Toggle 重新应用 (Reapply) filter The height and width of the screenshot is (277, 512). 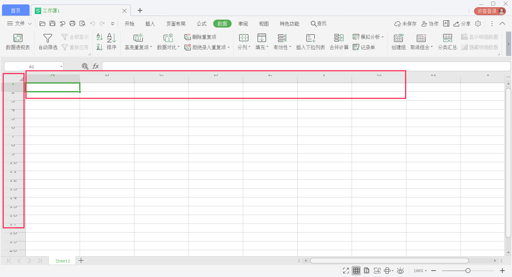pyautogui.click(x=75, y=47)
